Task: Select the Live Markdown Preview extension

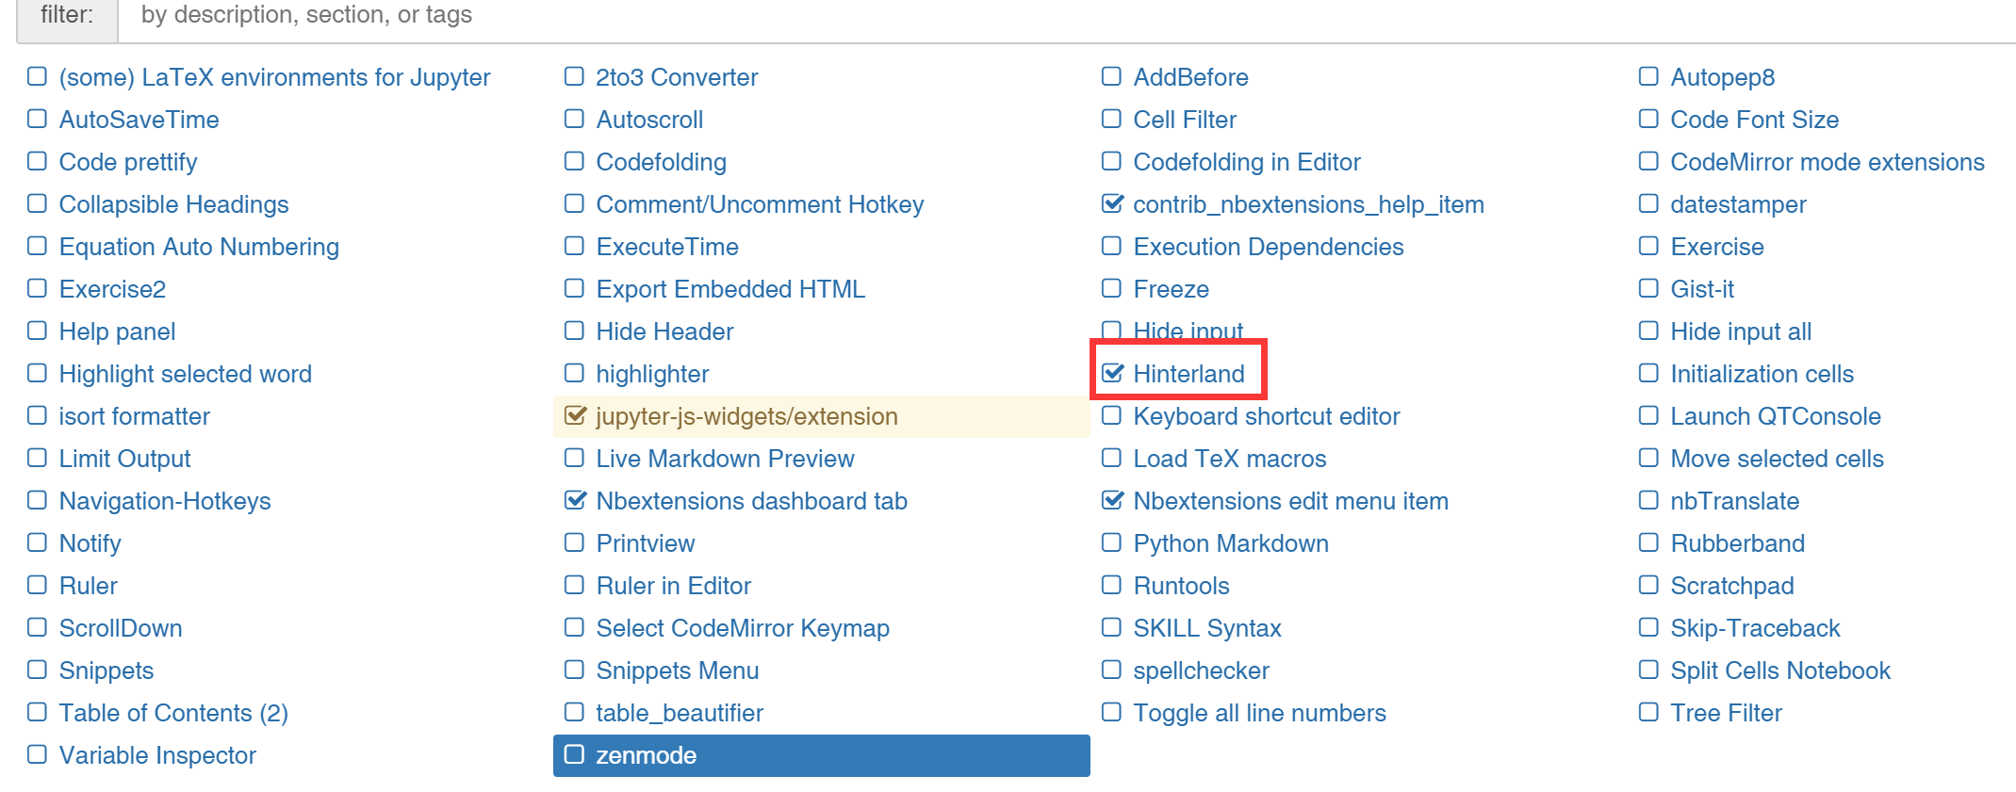Action: (725, 459)
